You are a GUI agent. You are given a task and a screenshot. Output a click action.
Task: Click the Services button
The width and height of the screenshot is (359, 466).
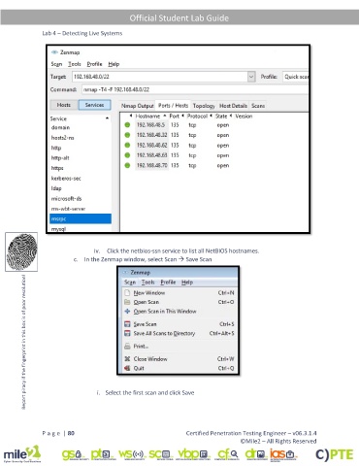click(94, 105)
